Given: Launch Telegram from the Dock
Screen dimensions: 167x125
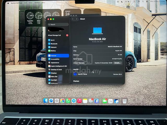Looking at the screenshot, I should point(74,101).
